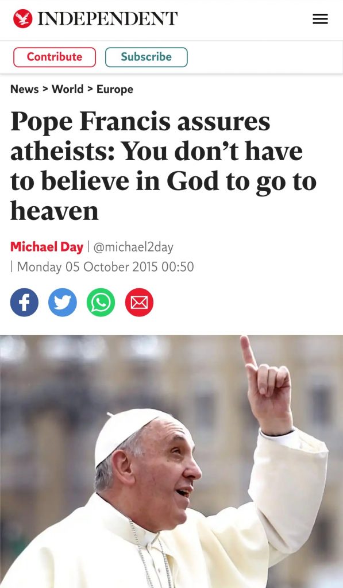The width and height of the screenshot is (343, 588).
Task: Share the article on Facebook
Action: 24,302
